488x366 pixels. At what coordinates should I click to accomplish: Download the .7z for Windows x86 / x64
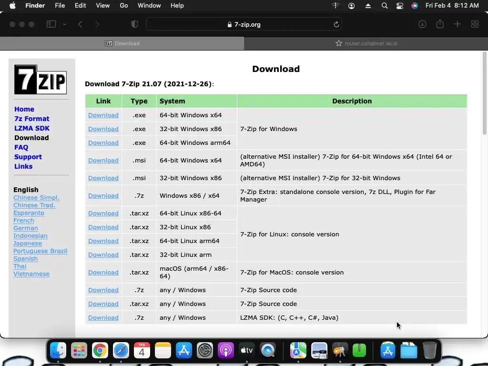coord(103,196)
